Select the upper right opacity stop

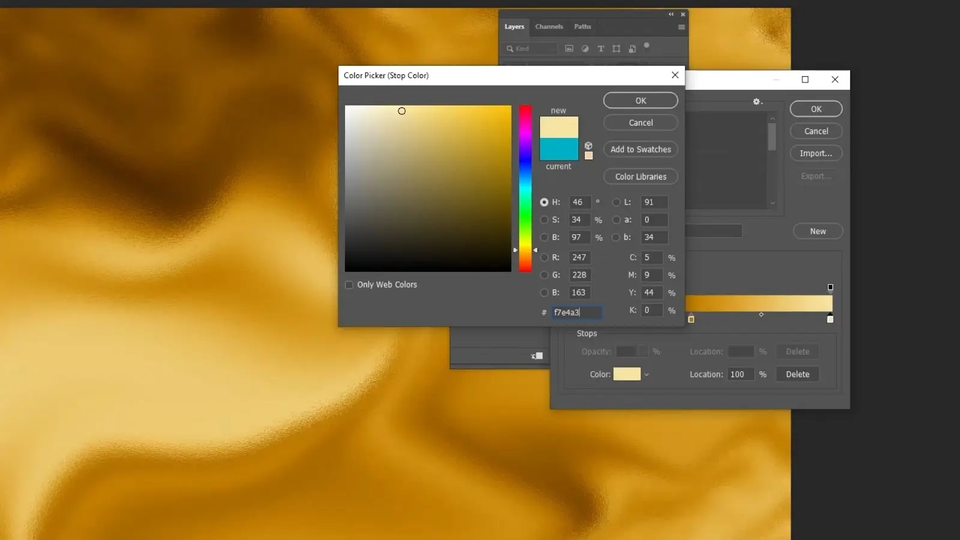[x=830, y=288]
